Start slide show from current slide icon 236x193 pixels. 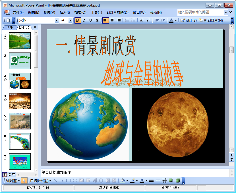tap(14, 175)
